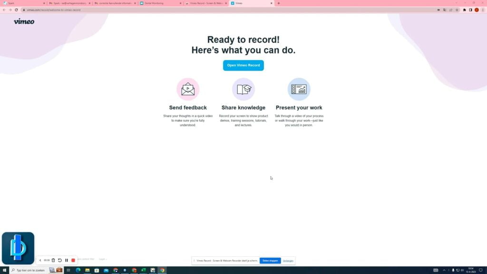Delete the recording using the trash icon

(53, 260)
